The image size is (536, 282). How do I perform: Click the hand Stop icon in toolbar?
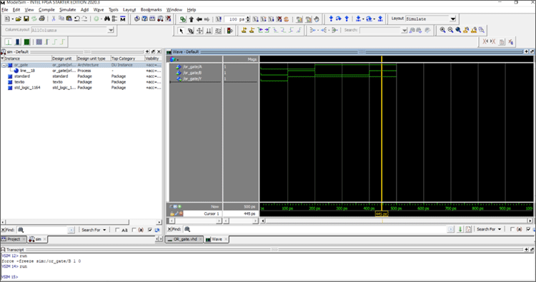(317, 19)
